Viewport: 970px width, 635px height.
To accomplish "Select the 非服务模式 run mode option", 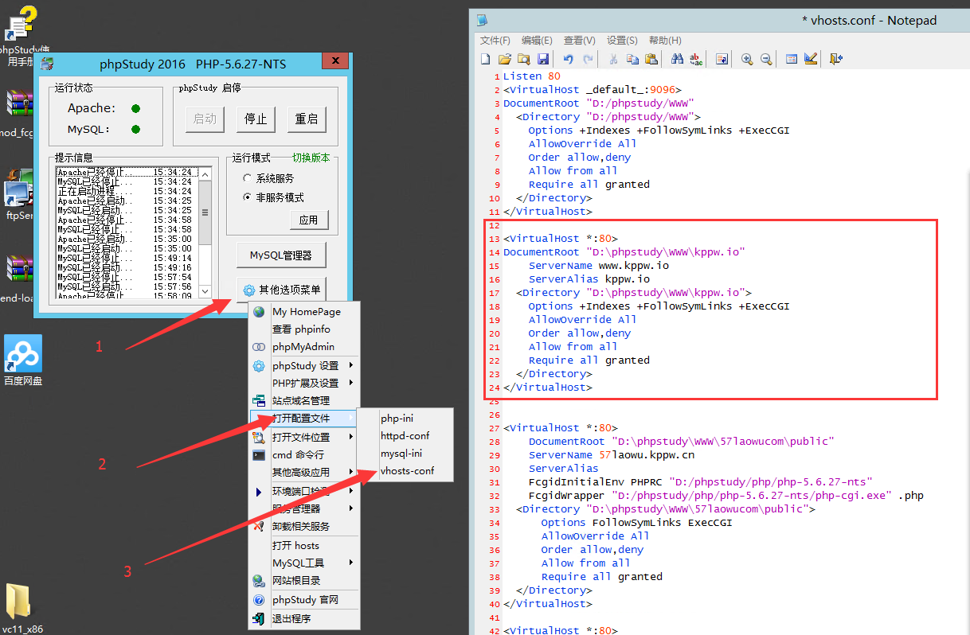I will pyautogui.click(x=273, y=197).
